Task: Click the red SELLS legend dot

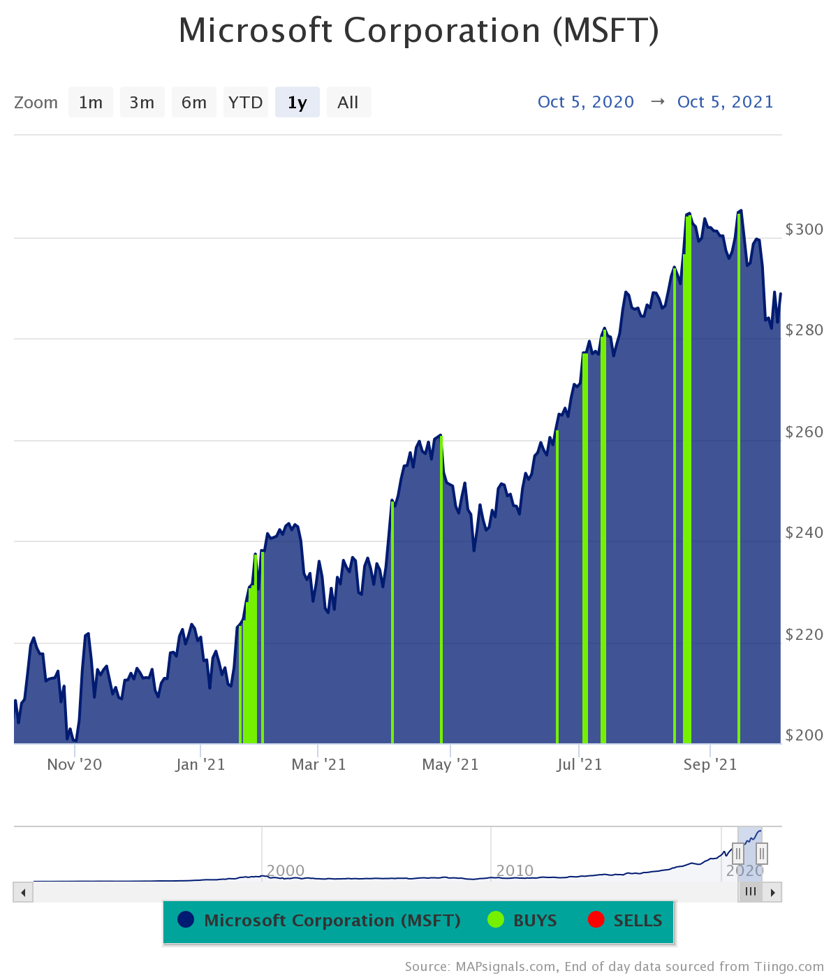Action: (x=596, y=920)
